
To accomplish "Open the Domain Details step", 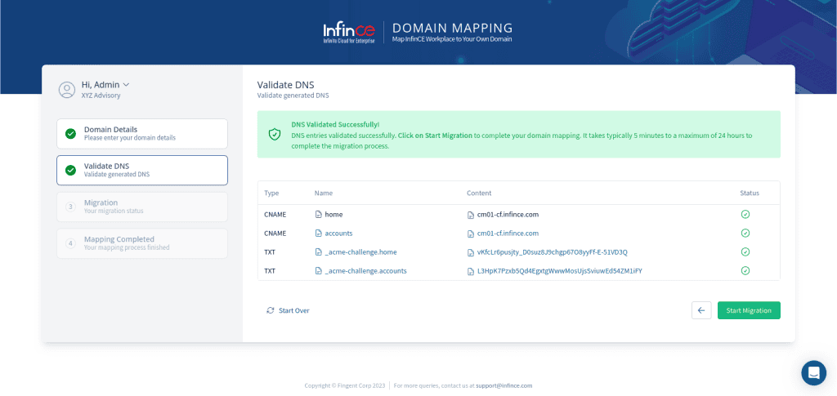I will [142, 134].
